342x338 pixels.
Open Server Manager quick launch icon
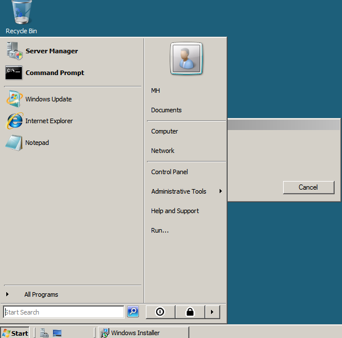pyautogui.click(x=44, y=333)
